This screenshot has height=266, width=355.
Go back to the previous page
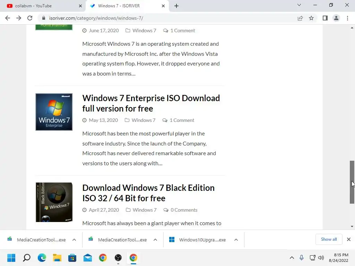8,18
